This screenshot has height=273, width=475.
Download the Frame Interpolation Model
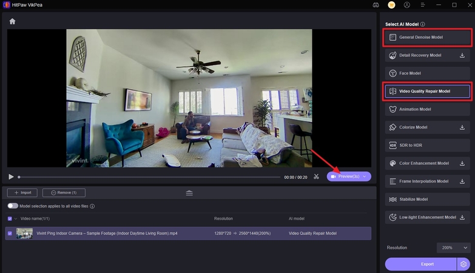[462, 181]
